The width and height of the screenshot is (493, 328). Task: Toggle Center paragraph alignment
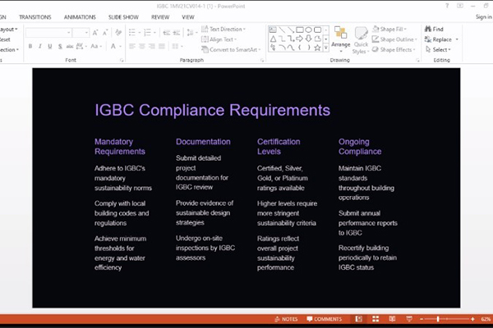[142, 47]
